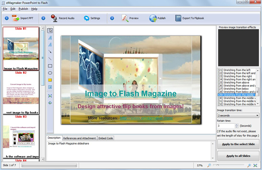Click the Import PPT label
262x170 pixels.
[x=27, y=18]
